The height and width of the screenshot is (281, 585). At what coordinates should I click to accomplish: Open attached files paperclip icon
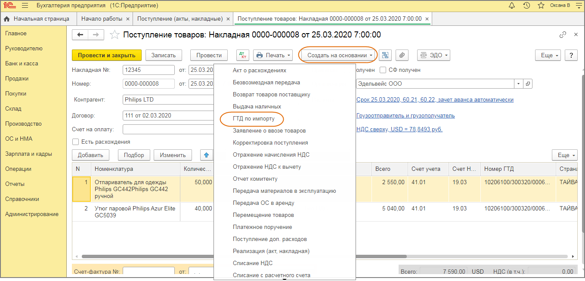402,55
